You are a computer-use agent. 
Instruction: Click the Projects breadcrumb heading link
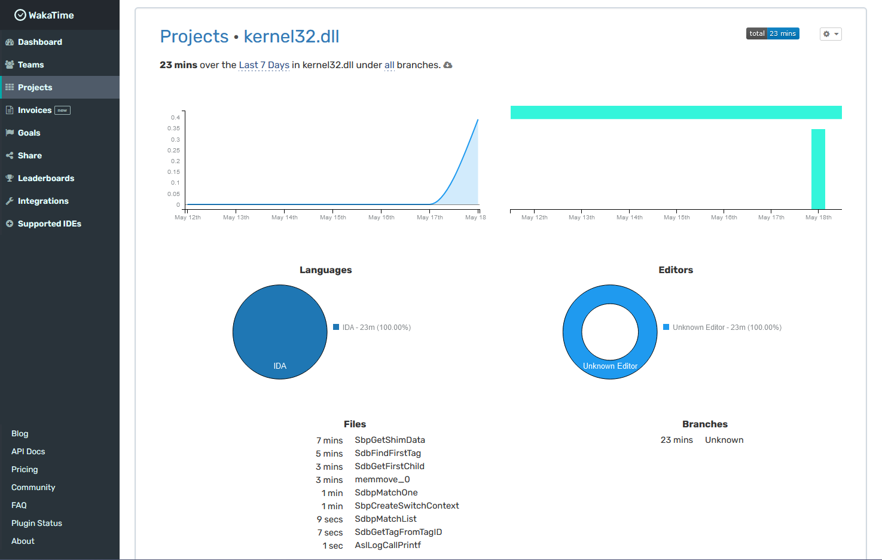click(x=194, y=36)
